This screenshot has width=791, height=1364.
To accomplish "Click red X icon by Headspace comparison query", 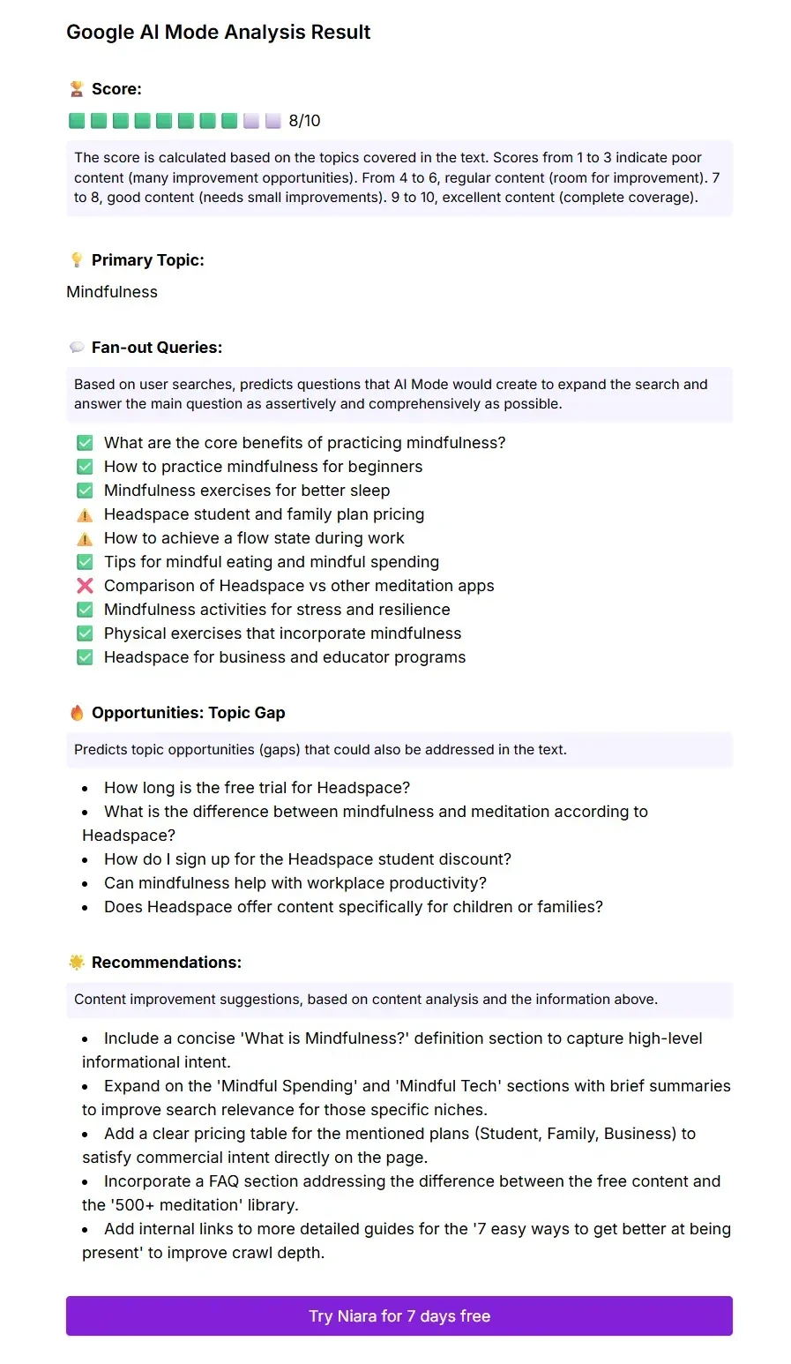I will (85, 586).
